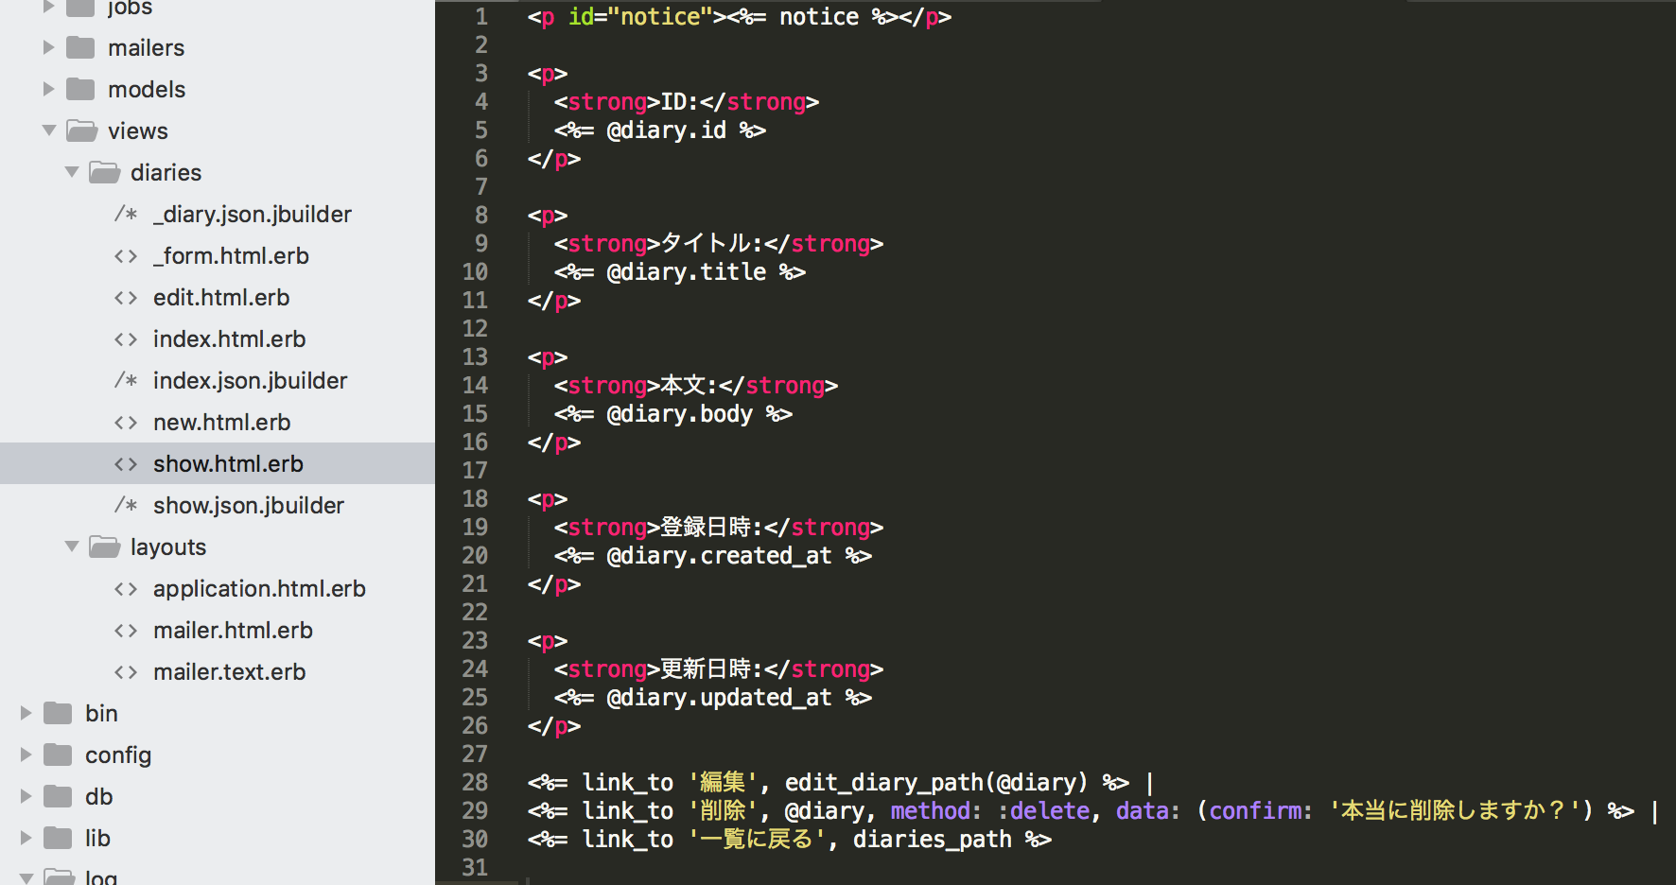Expand the db folder arrow
The image size is (1676, 885).
(26, 796)
